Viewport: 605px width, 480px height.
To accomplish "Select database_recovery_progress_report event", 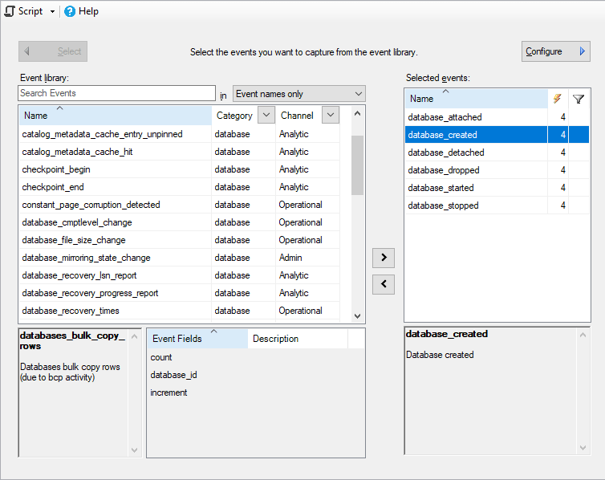I will (115, 293).
